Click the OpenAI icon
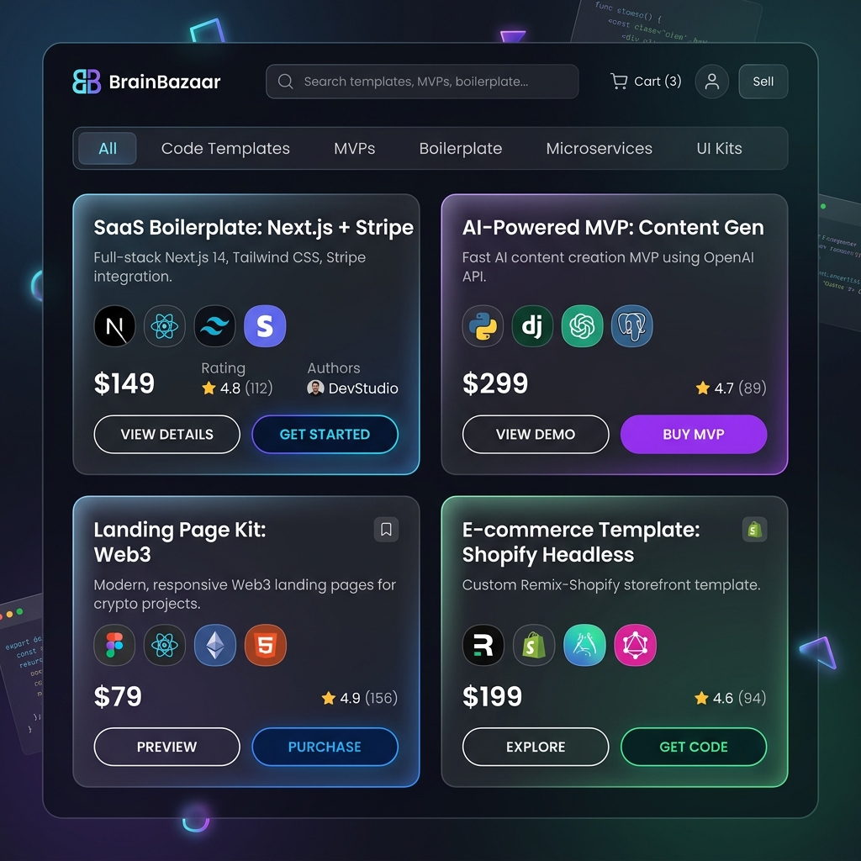The height and width of the screenshot is (861, 861). [x=582, y=326]
